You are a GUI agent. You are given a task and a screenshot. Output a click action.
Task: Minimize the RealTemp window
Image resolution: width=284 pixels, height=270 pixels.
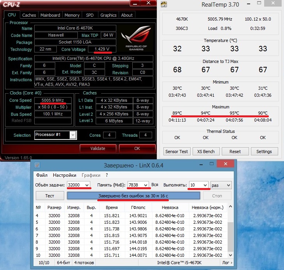tap(249, 4)
